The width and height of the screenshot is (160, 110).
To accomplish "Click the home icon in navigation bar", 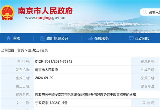I will 8,38.
